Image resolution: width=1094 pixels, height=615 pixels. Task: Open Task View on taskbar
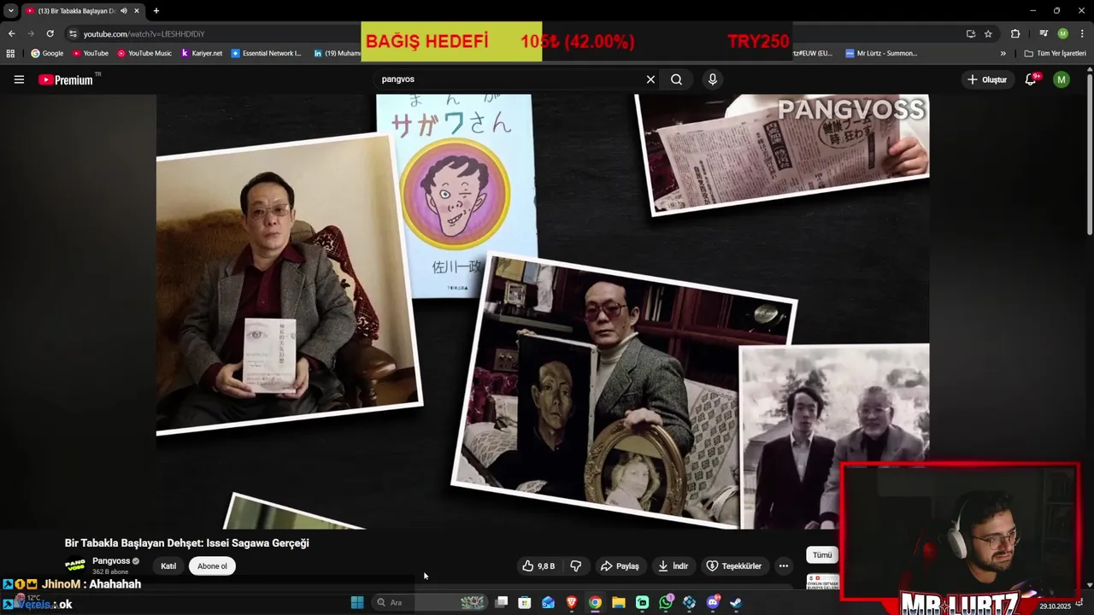[502, 602]
